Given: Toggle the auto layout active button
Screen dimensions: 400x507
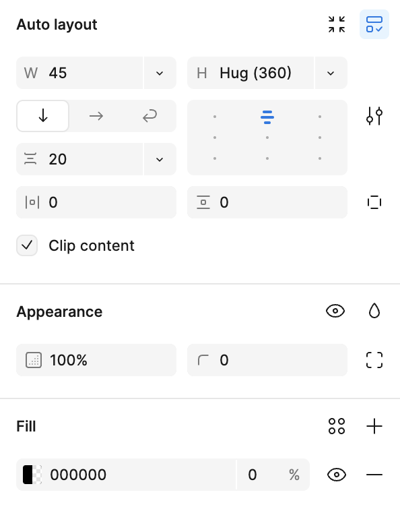Looking at the screenshot, I should coord(374,24).
